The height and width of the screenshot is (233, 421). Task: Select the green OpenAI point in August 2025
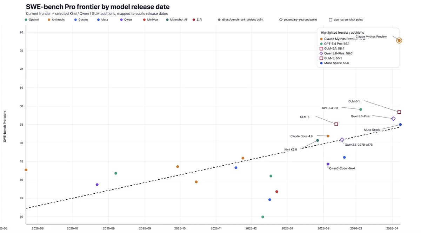pyautogui.click(x=116, y=173)
